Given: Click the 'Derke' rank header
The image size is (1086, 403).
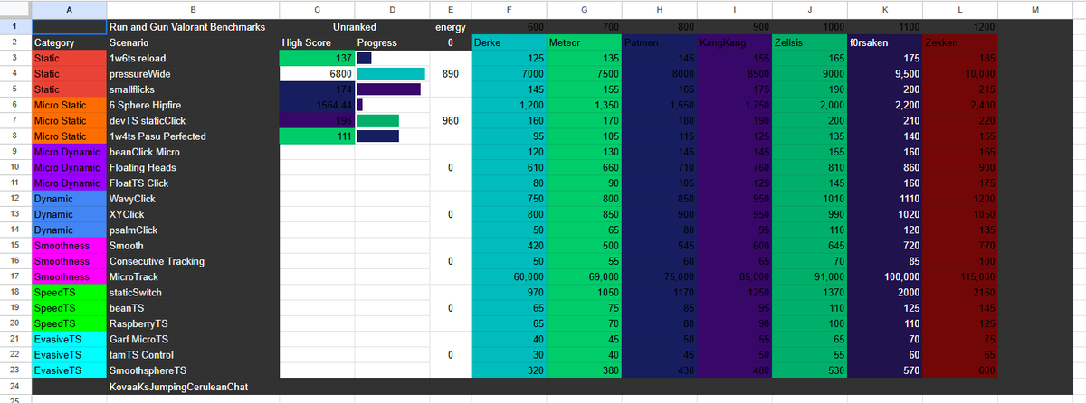Looking at the screenshot, I should (509, 42).
